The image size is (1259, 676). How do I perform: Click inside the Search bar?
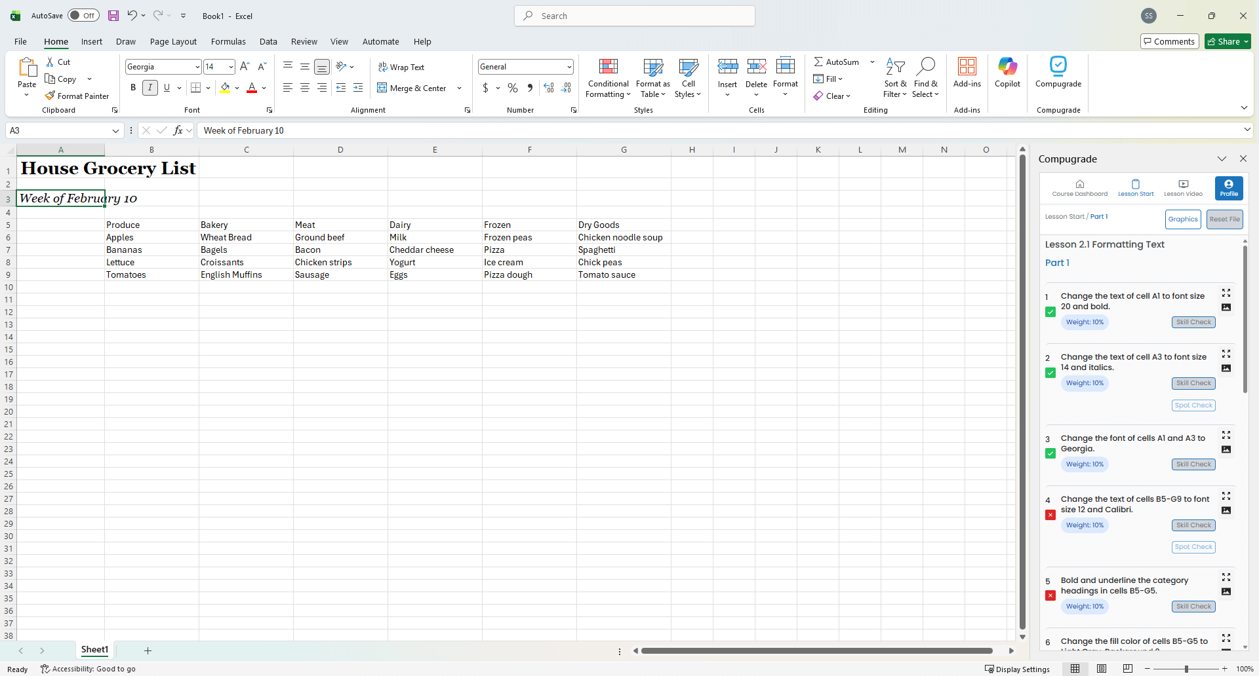click(x=633, y=15)
